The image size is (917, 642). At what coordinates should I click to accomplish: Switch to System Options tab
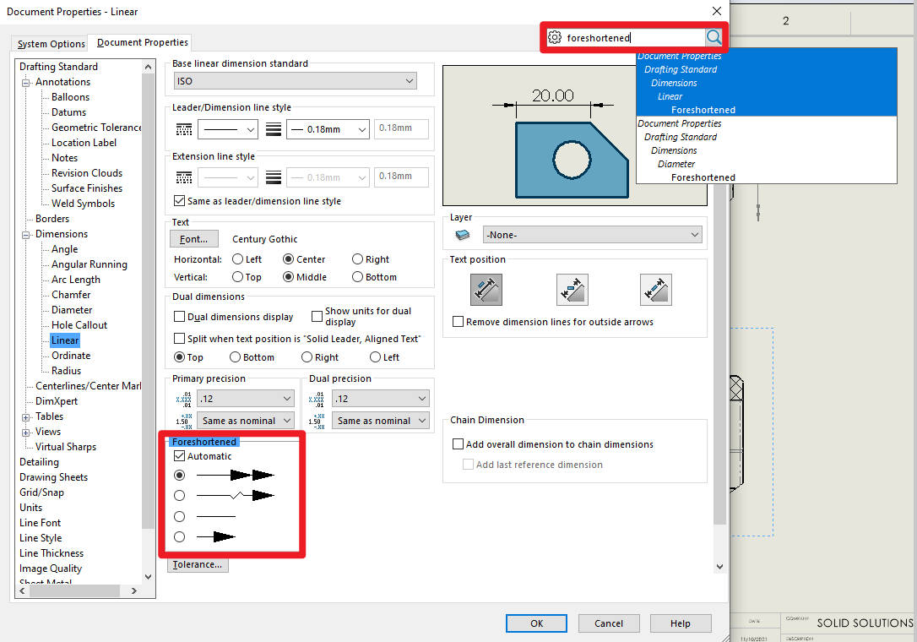click(52, 44)
